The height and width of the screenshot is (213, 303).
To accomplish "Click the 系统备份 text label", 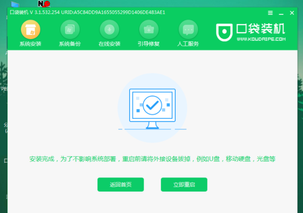I will click(70, 44).
